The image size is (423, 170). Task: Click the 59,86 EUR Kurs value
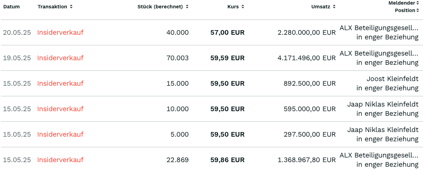tap(227, 160)
